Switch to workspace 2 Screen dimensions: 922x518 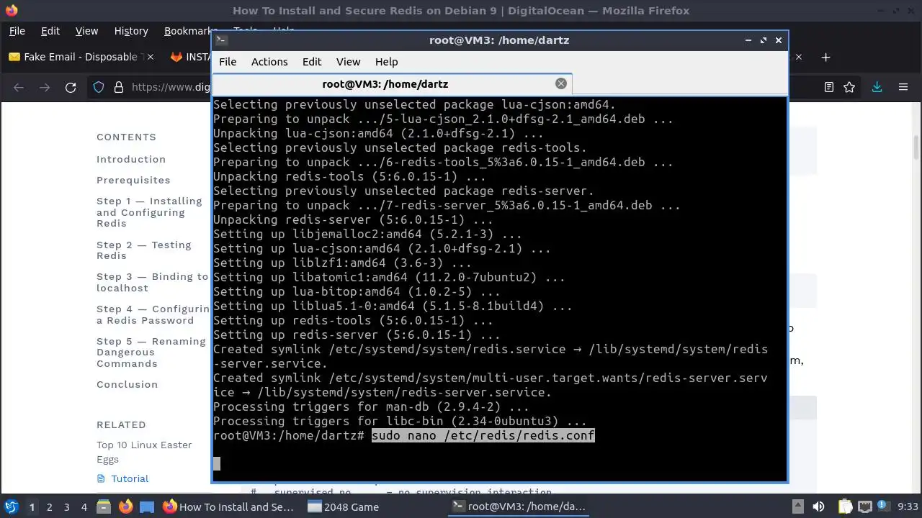(49, 506)
